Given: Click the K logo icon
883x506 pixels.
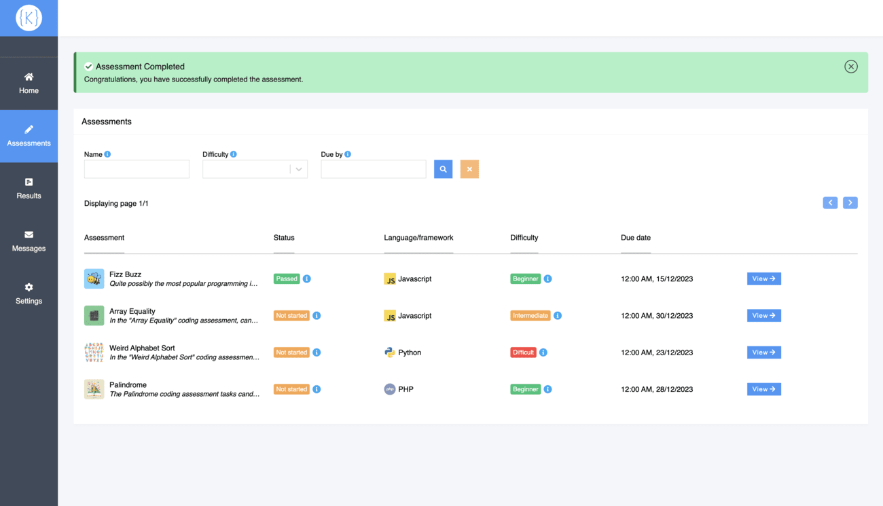Looking at the screenshot, I should (29, 18).
